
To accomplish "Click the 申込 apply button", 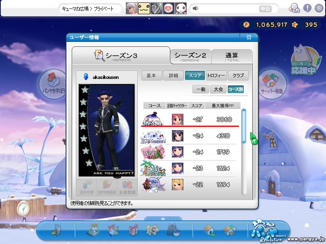I will point(265,9).
